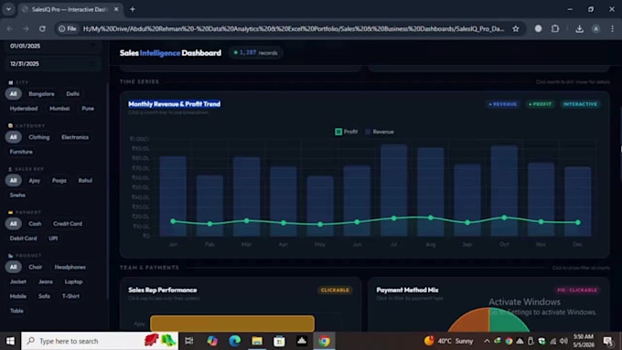Toggle Profit series in chart legend
The height and width of the screenshot is (350, 622).
347,132
